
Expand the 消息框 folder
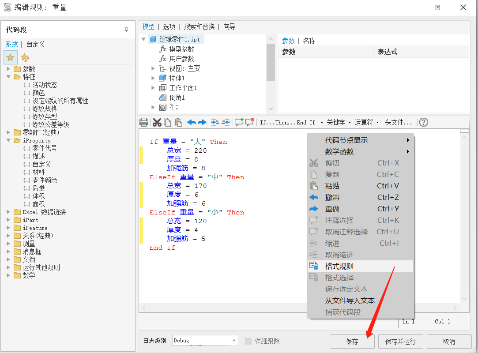coord(8,252)
